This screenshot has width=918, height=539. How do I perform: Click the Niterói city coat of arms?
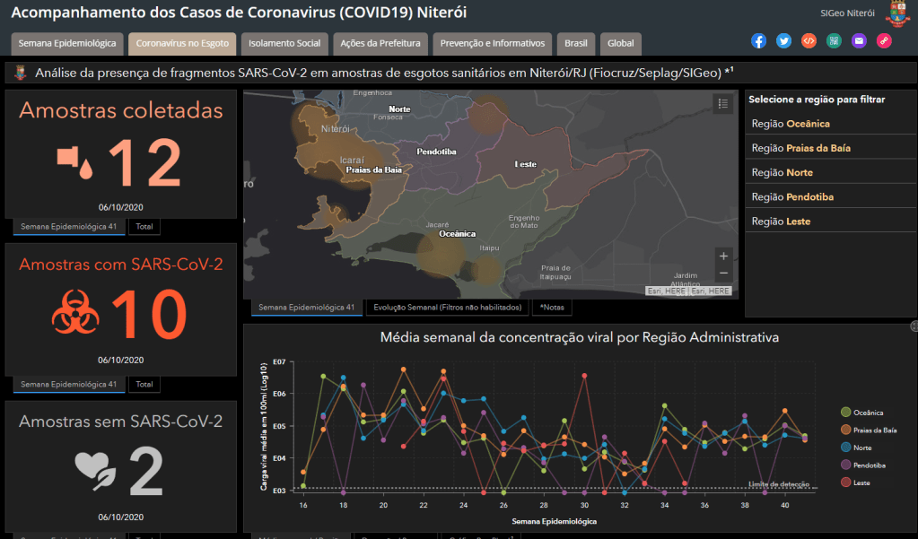[x=897, y=14]
